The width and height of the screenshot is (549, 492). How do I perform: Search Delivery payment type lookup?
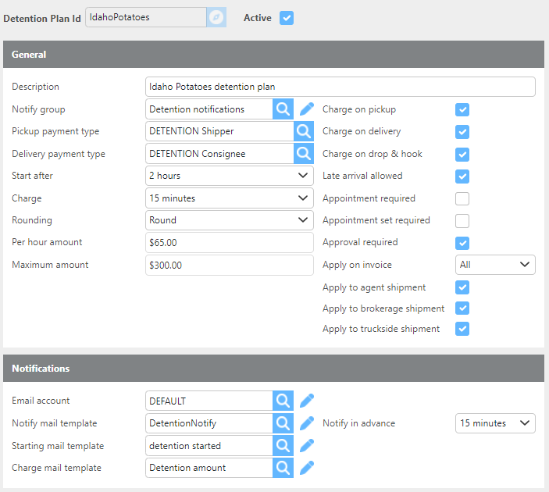tap(303, 154)
